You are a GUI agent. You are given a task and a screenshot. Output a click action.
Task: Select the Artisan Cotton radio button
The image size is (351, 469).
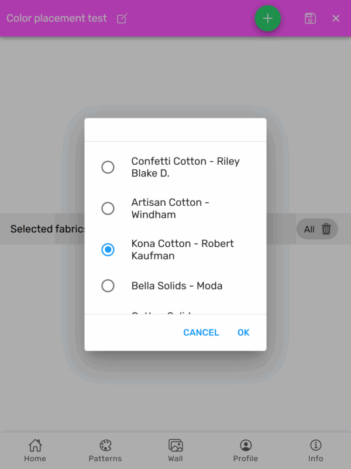pos(108,208)
